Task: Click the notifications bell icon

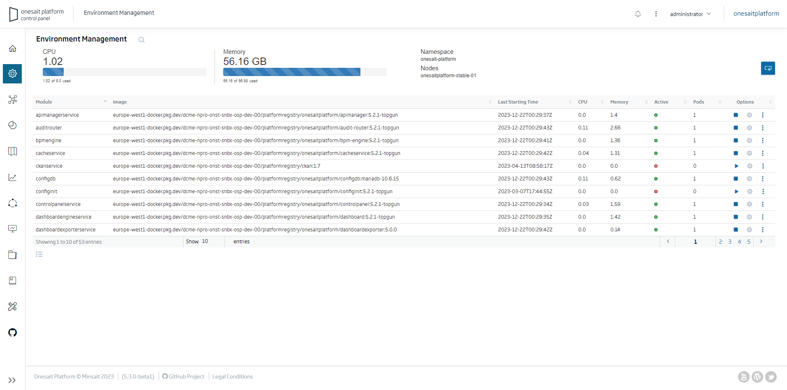Action: pyautogui.click(x=638, y=14)
